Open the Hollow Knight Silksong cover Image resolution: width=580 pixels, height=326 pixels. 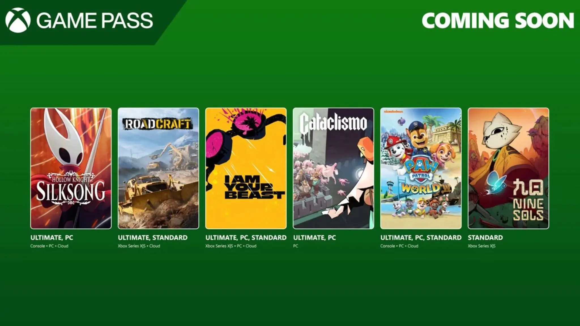(71, 168)
